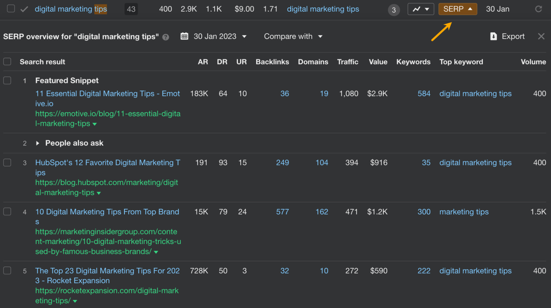Click the Export download icon
This screenshot has width=551, height=308.
point(493,36)
